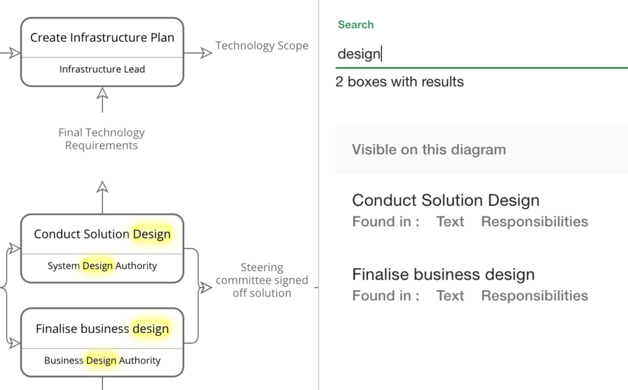This screenshot has width=628, height=390.
Task: Click the System Design Authority responsibility
Action: [x=101, y=266]
